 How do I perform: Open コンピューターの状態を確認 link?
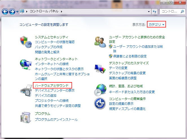click(x=55, y=42)
